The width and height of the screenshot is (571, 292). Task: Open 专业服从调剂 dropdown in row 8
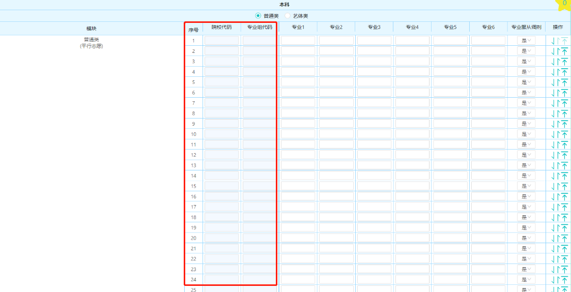526,113
